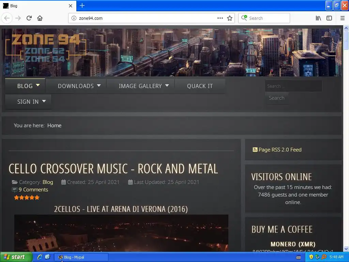The width and height of the screenshot is (349, 262).
Task: Click the security shield tray icon
Action: click(311, 257)
